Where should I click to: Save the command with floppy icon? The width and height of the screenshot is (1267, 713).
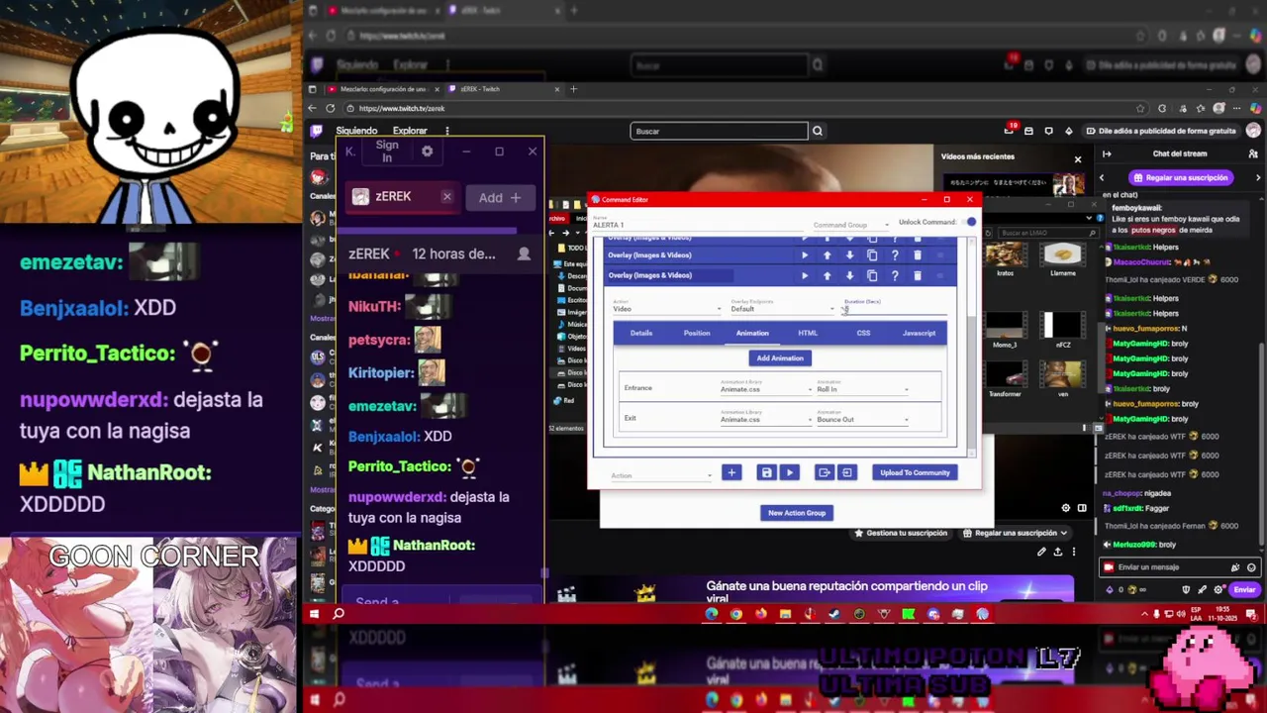click(x=766, y=472)
